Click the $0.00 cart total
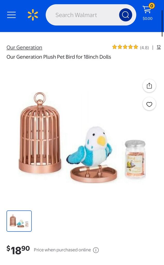Image resolution: width=164 pixels, height=265 pixels. click(x=147, y=18)
